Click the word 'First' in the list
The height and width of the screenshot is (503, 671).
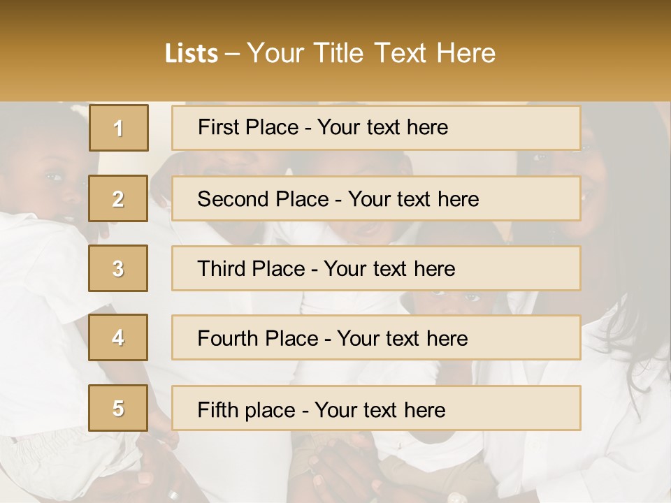[218, 127]
